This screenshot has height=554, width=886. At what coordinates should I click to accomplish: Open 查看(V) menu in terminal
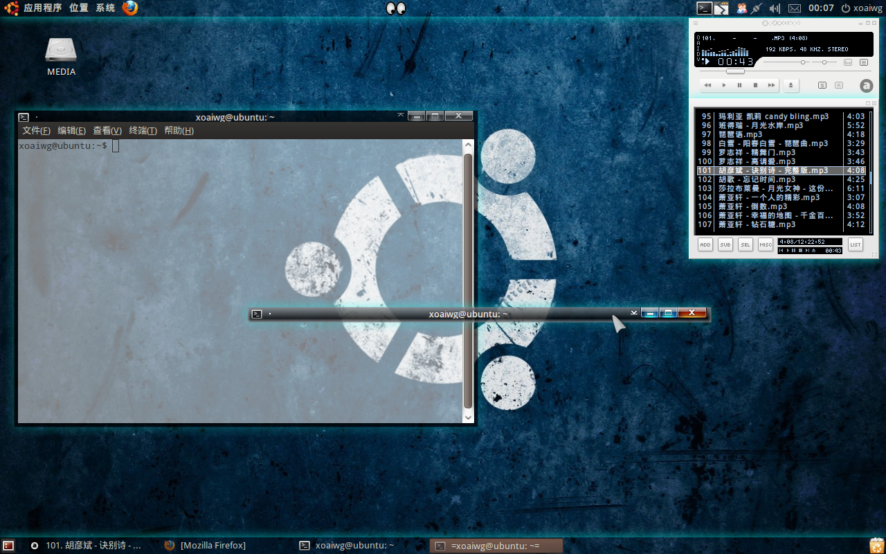point(107,131)
